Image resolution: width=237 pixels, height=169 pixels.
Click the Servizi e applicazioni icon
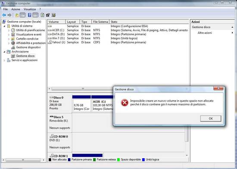(9, 60)
